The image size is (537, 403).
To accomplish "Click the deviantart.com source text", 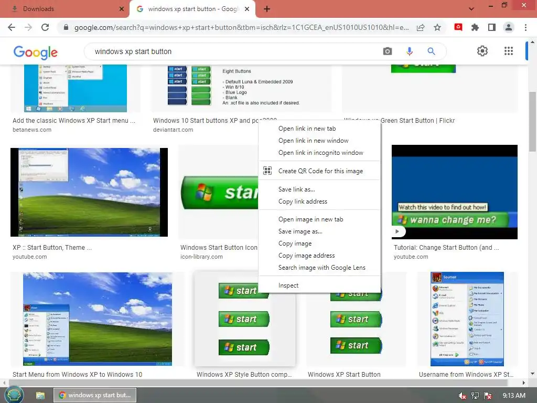I will 173,130.
